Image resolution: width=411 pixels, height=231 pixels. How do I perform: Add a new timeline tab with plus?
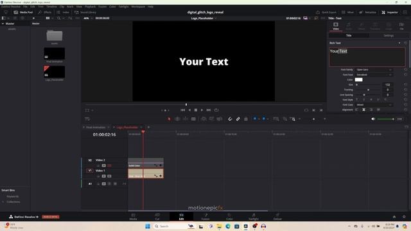[148, 127]
